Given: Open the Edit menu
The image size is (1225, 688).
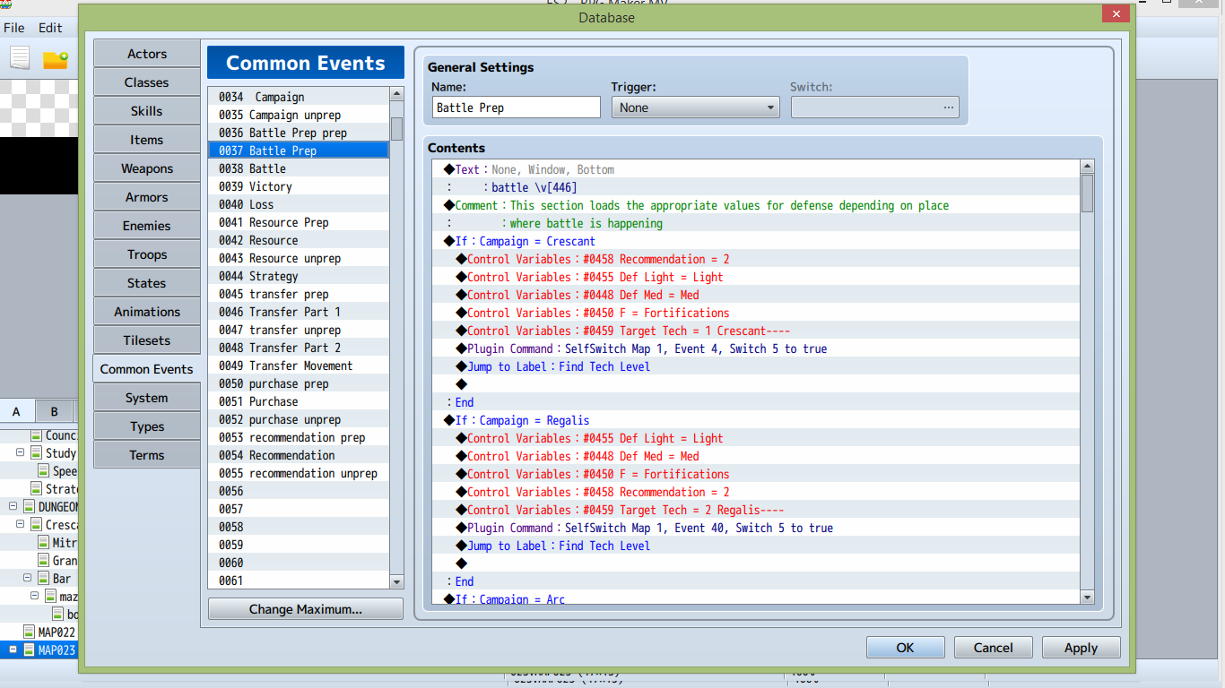Looking at the screenshot, I should tap(50, 28).
